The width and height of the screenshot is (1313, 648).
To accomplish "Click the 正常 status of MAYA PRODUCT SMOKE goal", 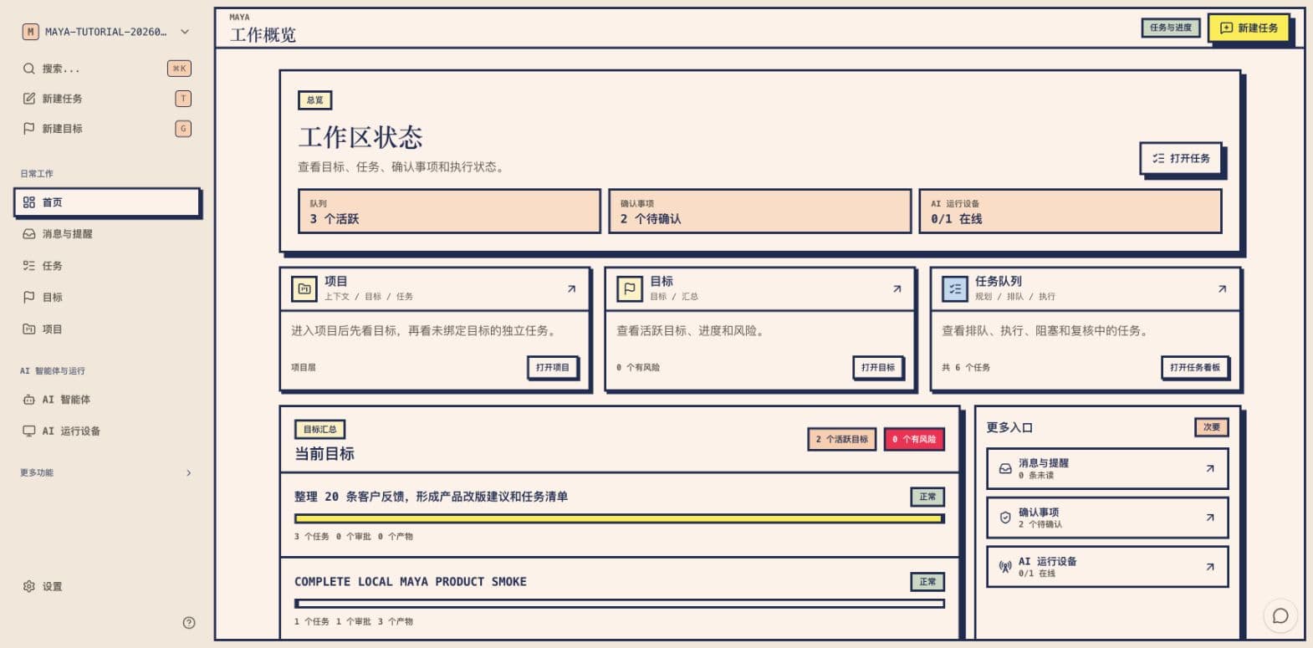I will pyautogui.click(x=927, y=582).
